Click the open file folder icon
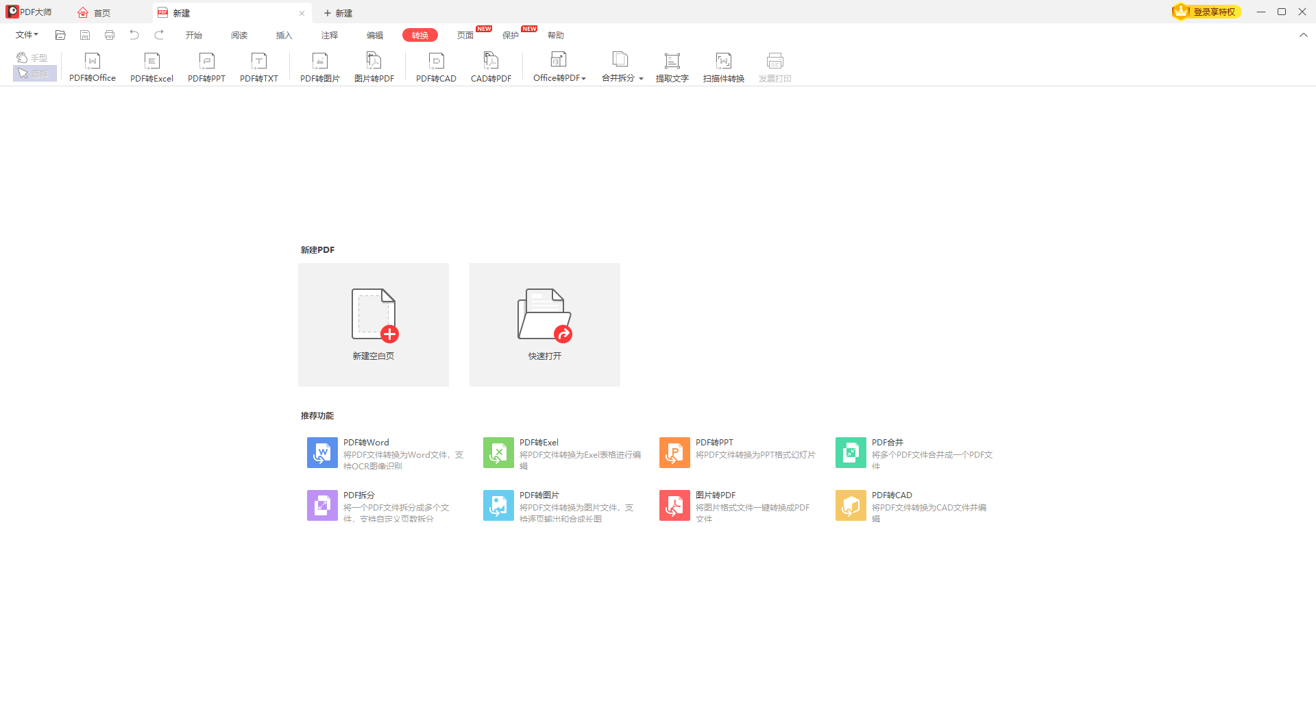This screenshot has width=1316, height=712. click(60, 35)
